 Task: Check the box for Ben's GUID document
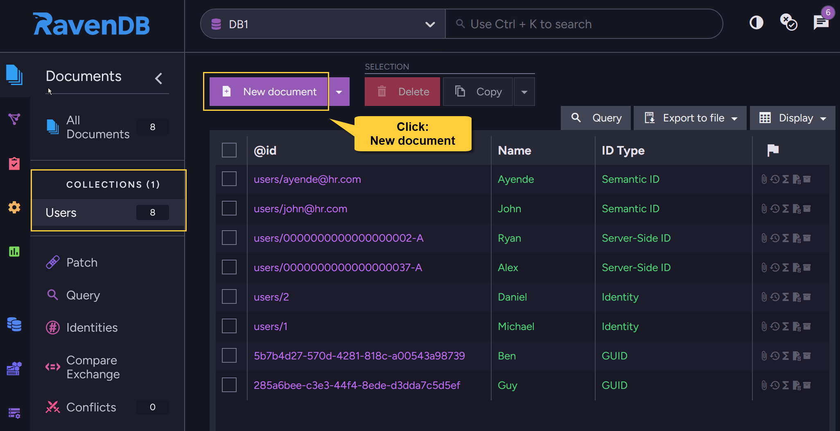click(229, 355)
